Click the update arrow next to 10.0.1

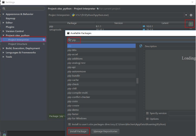(144, 26)
